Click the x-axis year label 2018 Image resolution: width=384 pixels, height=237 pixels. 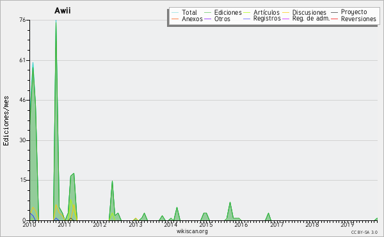[312, 224]
